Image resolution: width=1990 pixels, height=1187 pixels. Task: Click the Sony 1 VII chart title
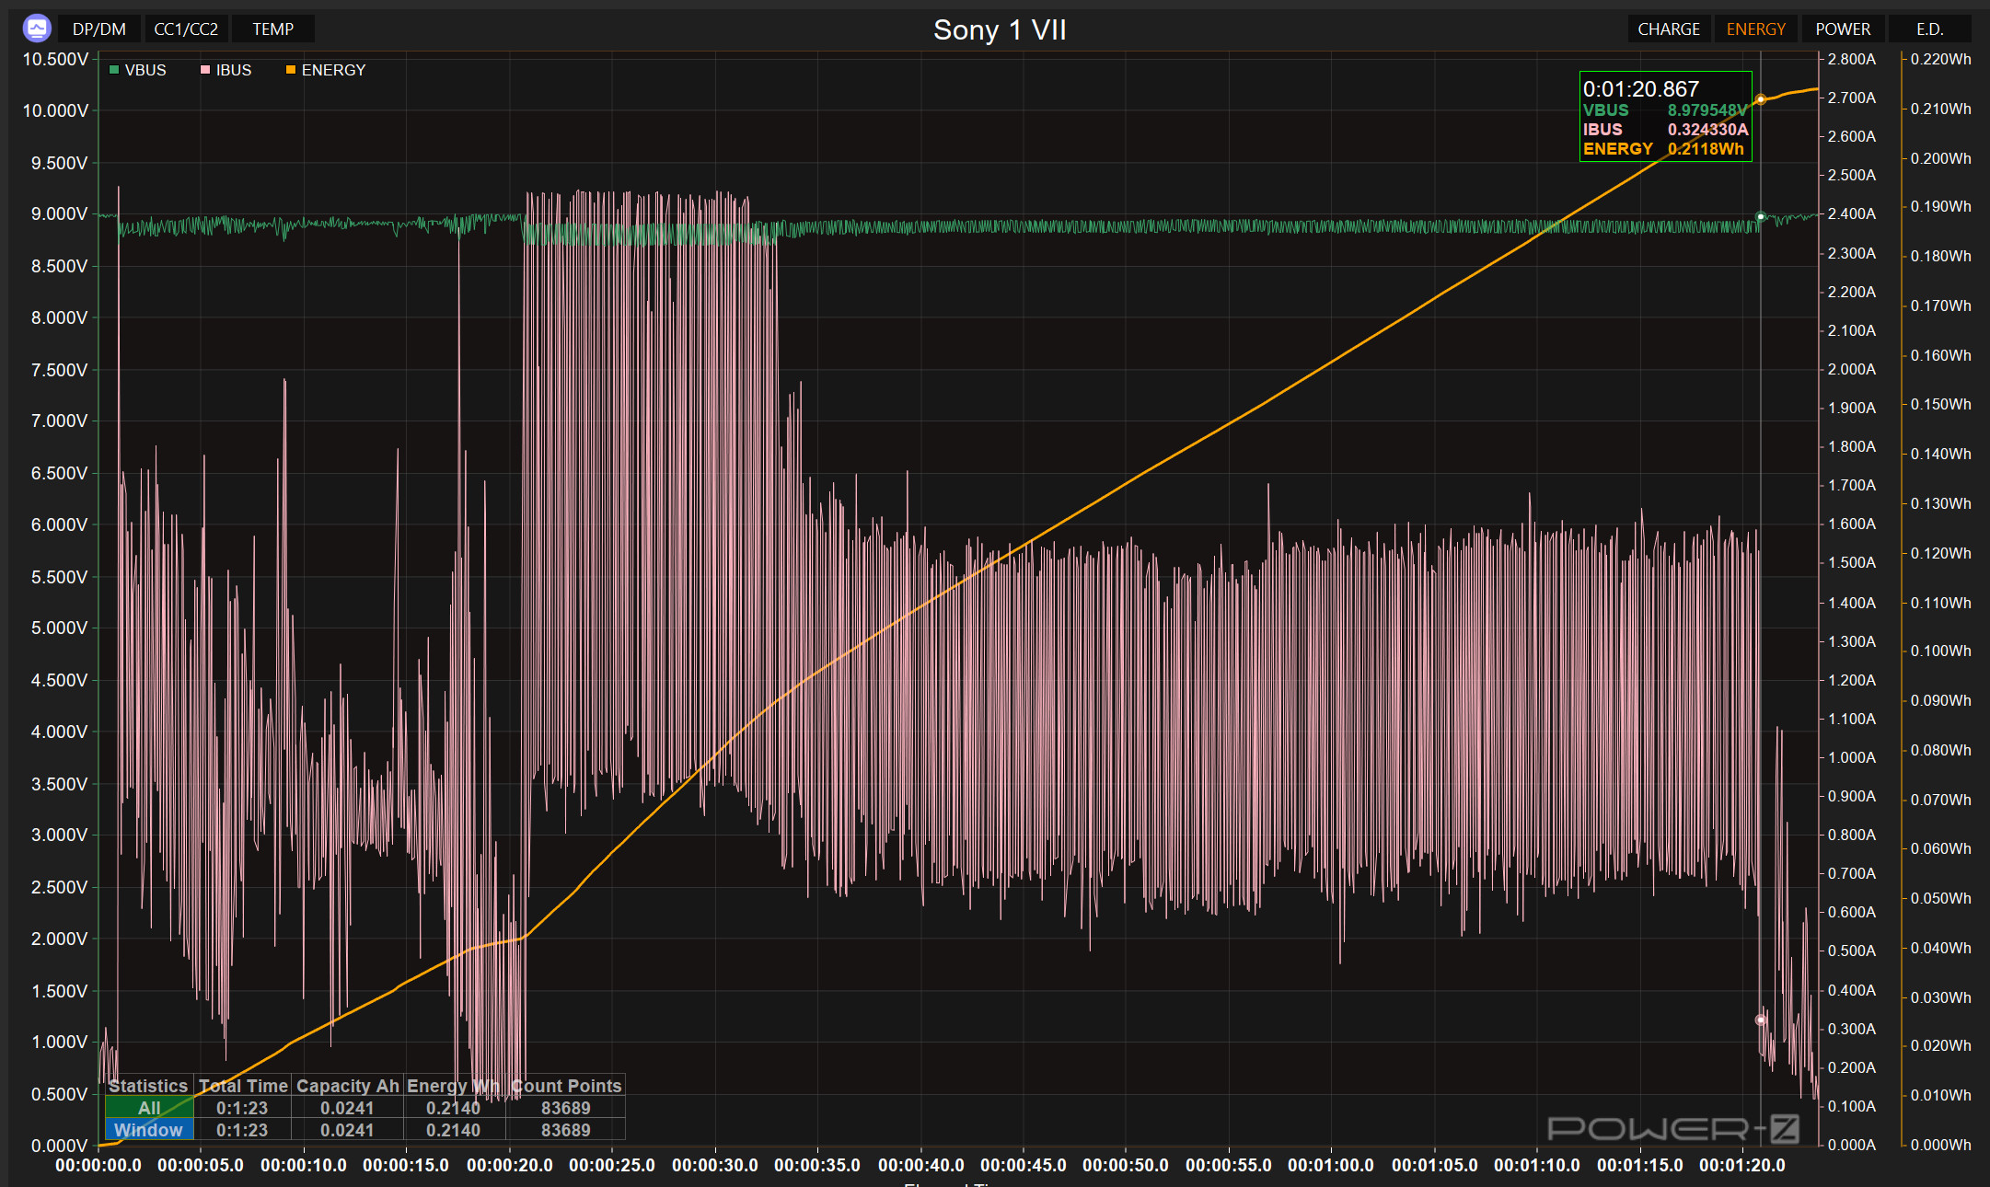(x=1000, y=30)
